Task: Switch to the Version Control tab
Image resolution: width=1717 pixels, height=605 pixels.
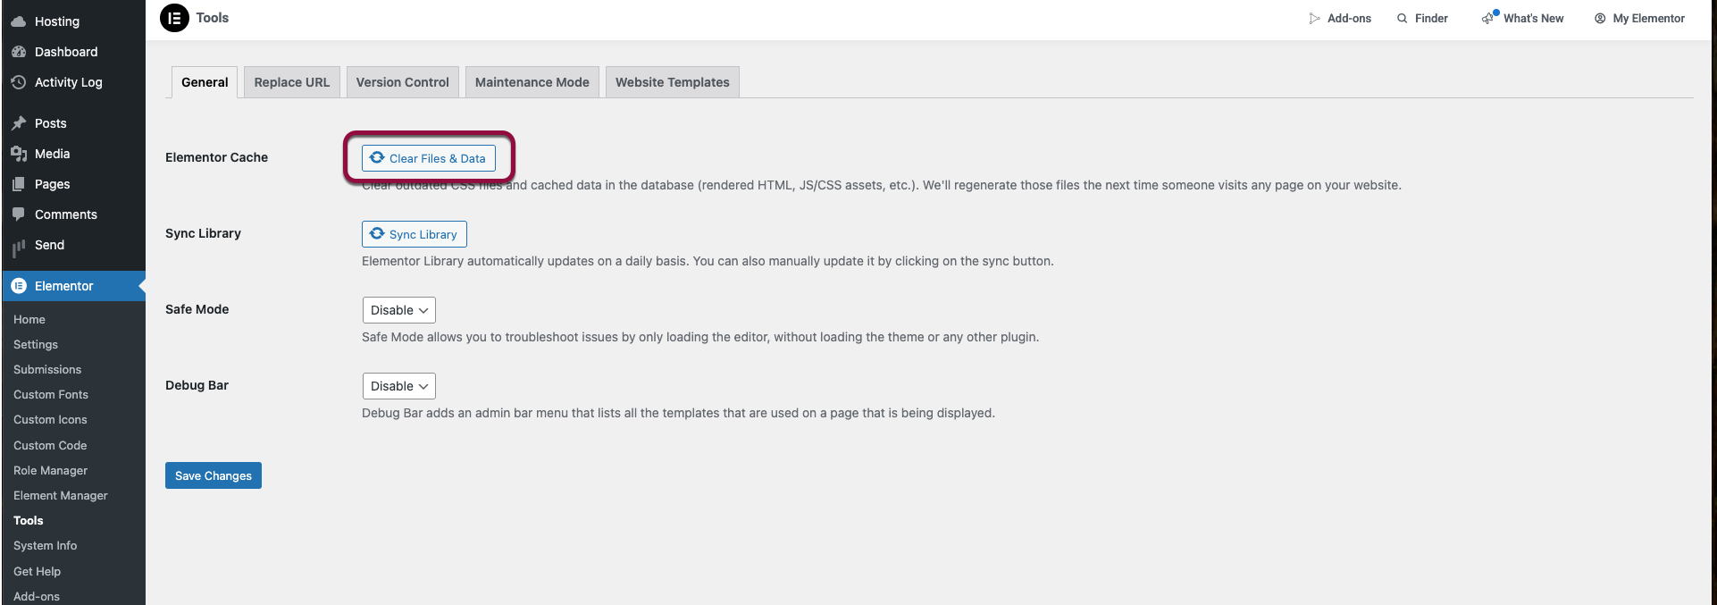Action: coord(402,82)
